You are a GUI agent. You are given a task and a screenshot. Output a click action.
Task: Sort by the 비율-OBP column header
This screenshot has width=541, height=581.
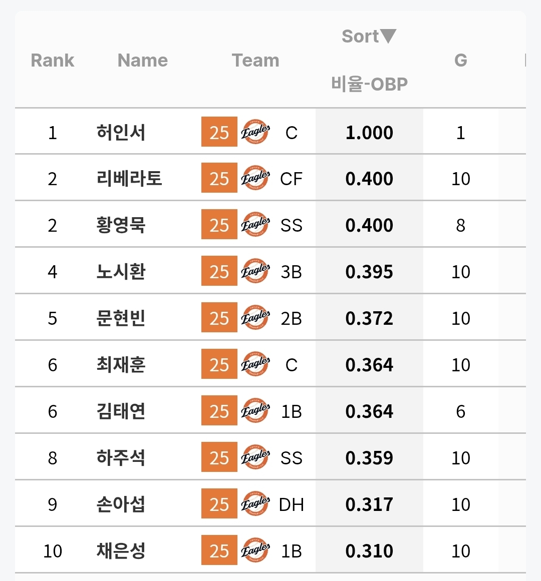[x=369, y=84]
